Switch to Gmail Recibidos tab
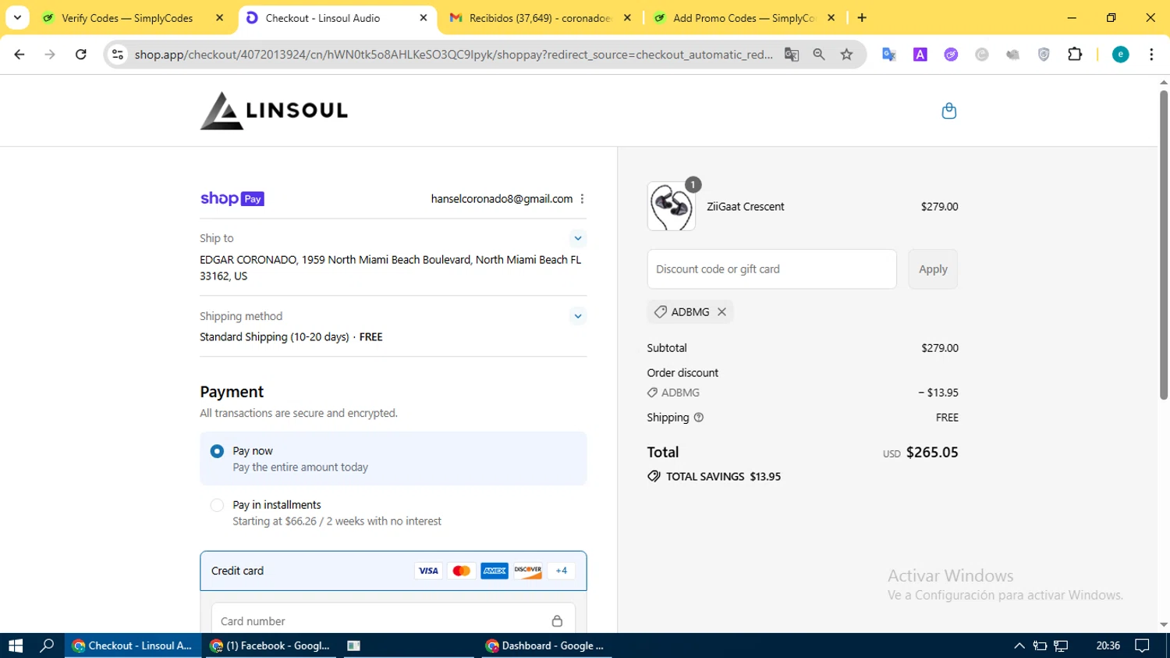 540,18
